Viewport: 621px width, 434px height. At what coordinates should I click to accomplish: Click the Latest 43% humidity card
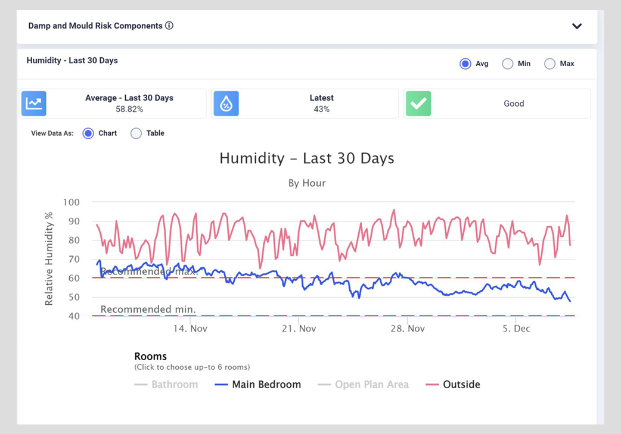click(321, 104)
